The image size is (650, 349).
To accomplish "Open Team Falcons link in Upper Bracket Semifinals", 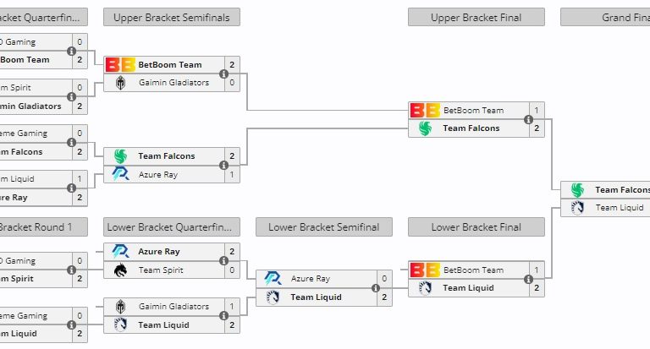I will pos(166,155).
